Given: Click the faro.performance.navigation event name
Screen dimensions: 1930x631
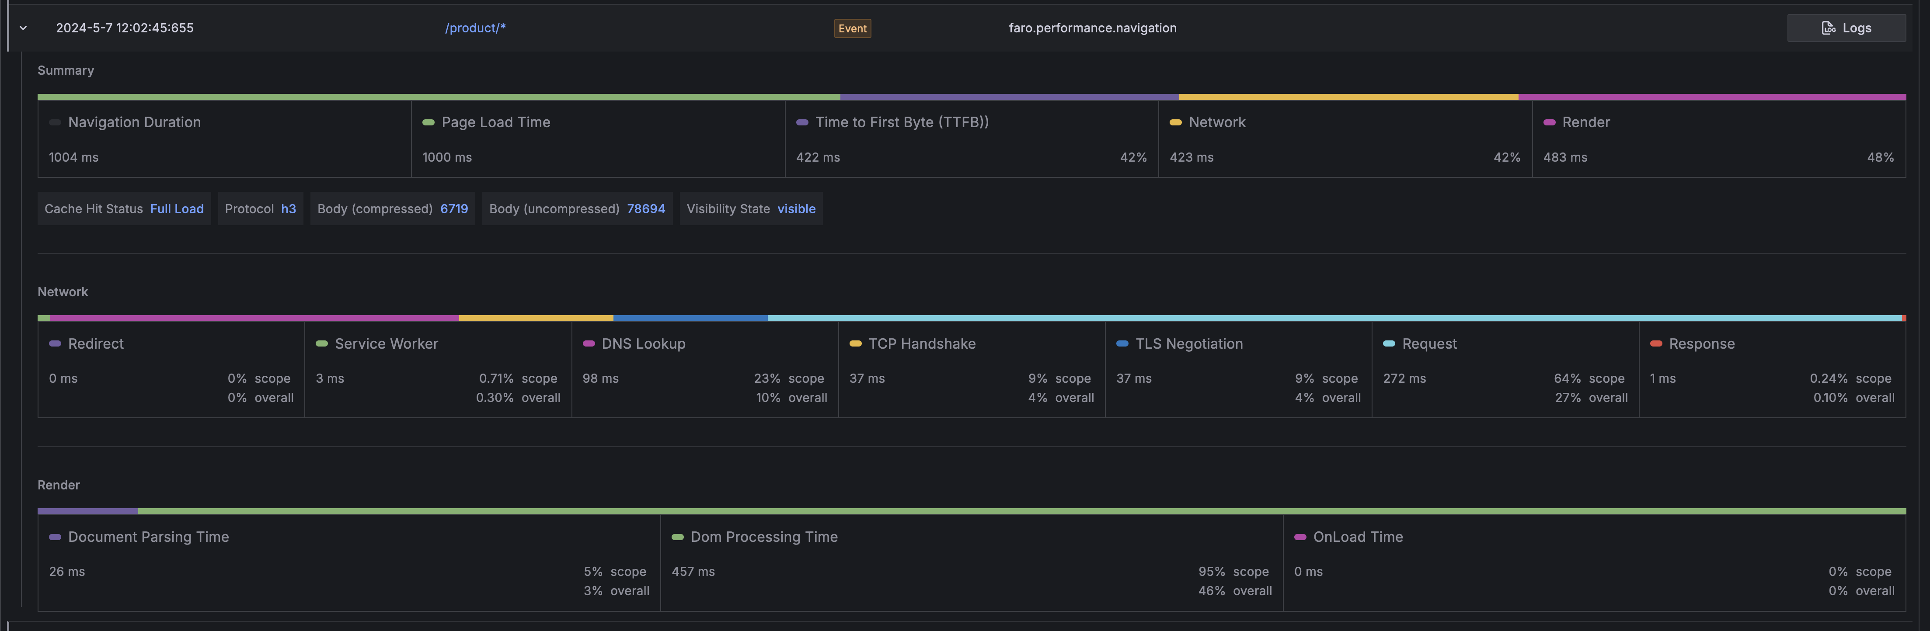Looking at the screenshot, I should pyautogui.click(x=1092, y=28).
